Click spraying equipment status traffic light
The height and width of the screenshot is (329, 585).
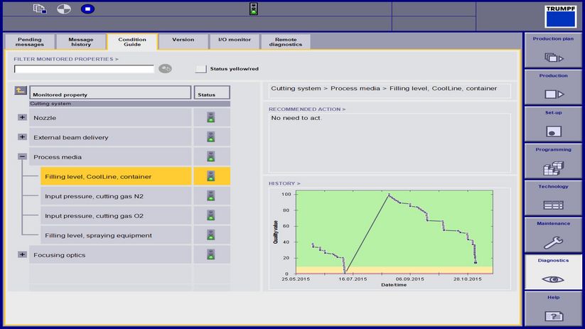point(211,235)
